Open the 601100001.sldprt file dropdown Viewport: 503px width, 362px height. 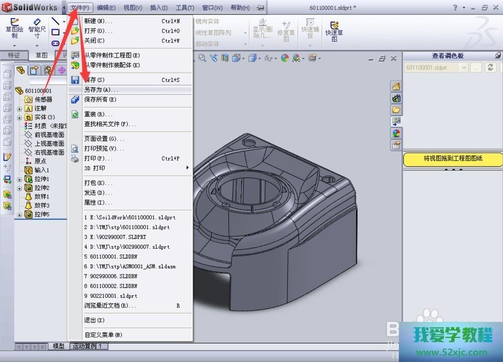[x=464, y=68]
